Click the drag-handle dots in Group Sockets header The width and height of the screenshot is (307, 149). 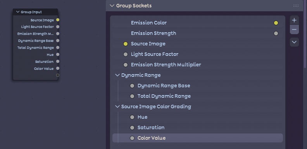(x=296, y=6)
